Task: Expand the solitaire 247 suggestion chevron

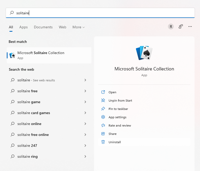Action: tap(85, 146)
